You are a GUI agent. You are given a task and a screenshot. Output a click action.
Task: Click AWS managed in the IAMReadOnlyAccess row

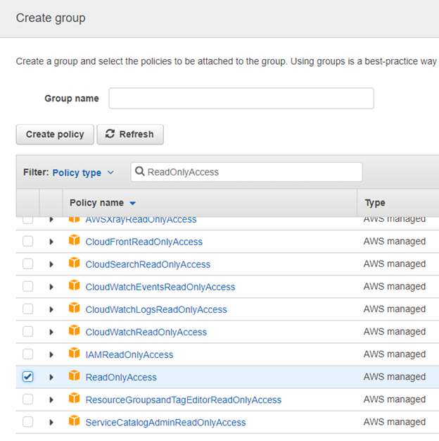pyautogui.click(x=395, y=354)
